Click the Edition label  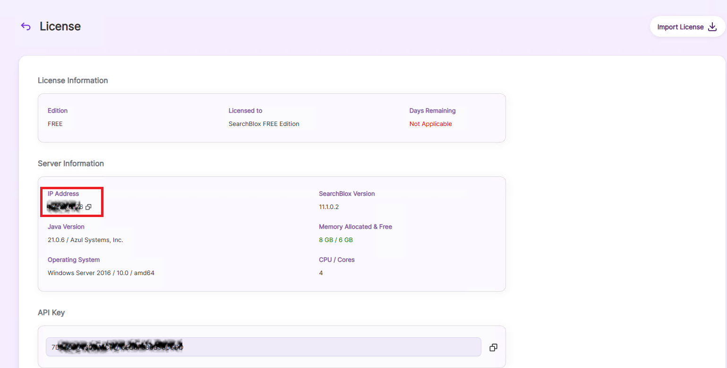click(58, 110)
